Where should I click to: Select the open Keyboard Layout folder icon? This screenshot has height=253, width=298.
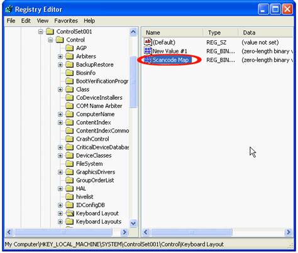pos(70,213)
